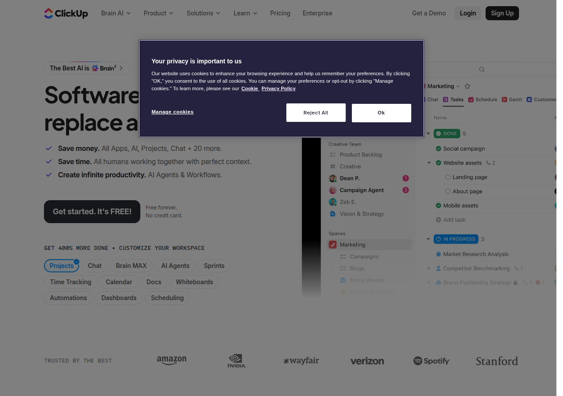Expand the Solutions menu
The image size is (563, 396).
pyautogui.click(x=203, y=13)
